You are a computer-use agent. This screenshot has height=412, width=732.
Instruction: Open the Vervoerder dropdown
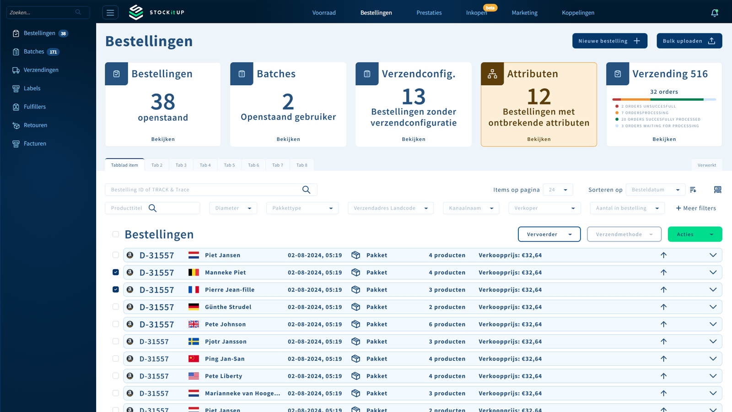click(549, 234)
